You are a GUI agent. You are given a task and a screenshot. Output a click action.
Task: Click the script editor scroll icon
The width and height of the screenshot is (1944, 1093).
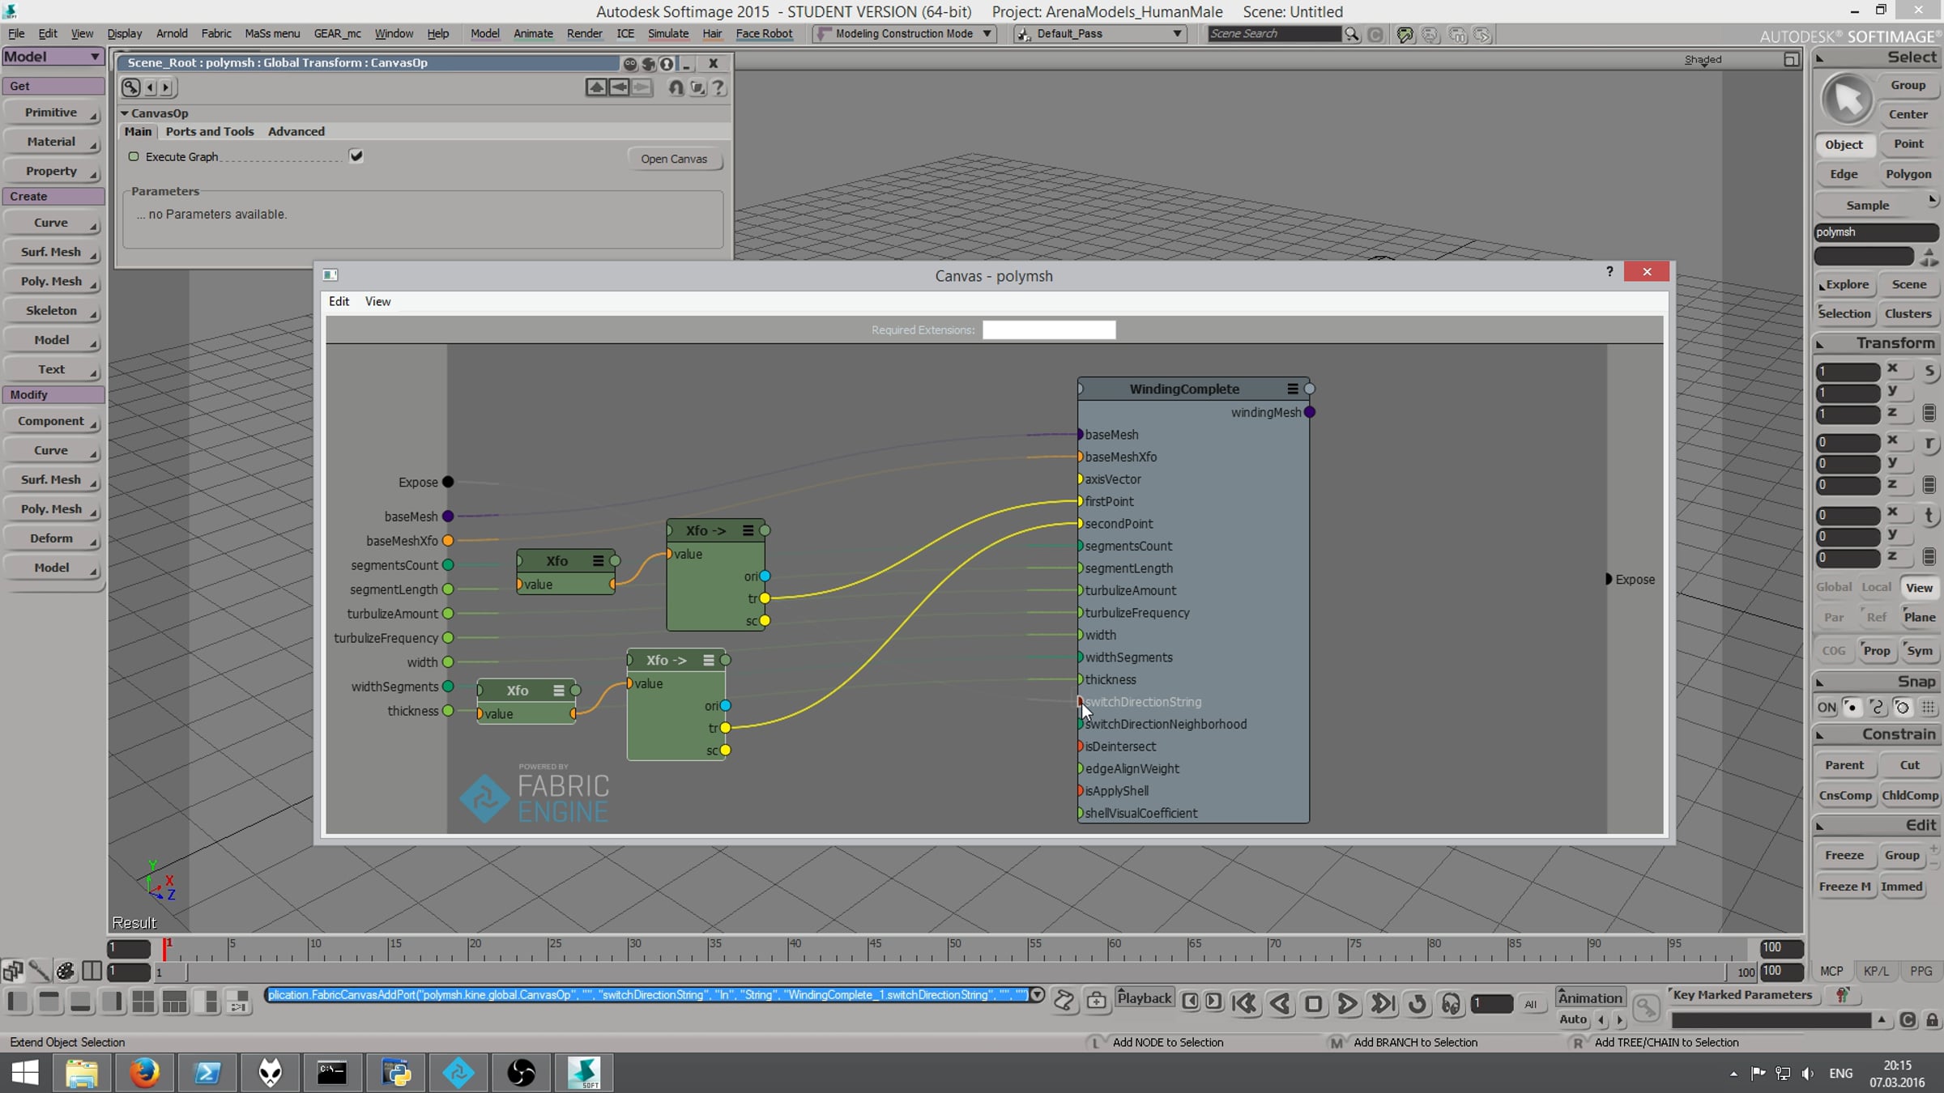(1064, 1002)
